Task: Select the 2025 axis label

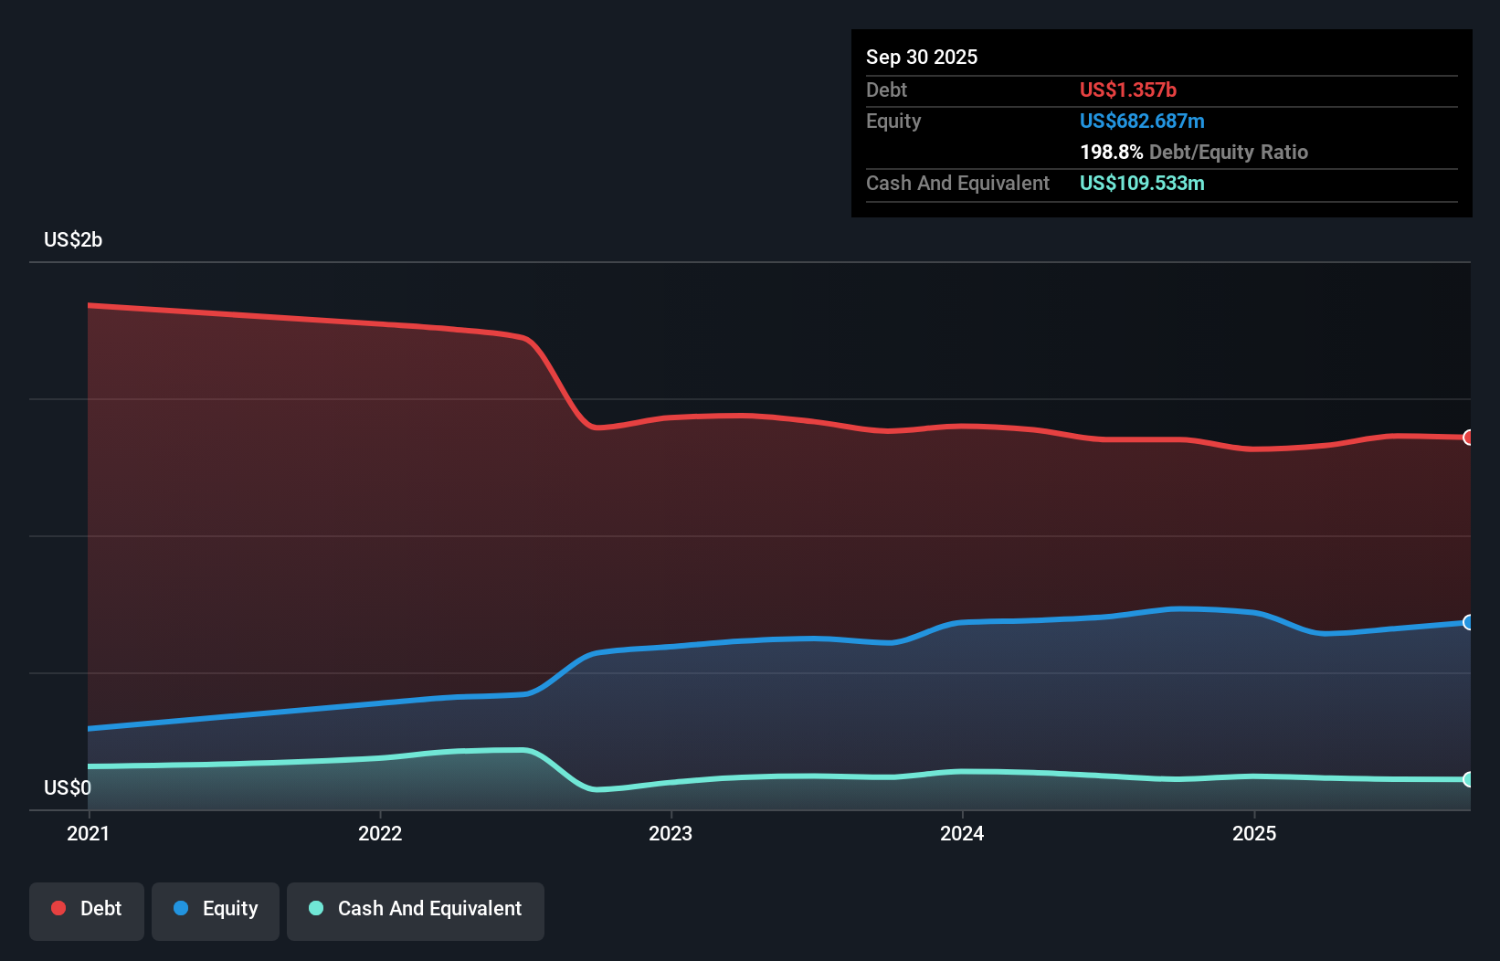Action: point(1254,833)
